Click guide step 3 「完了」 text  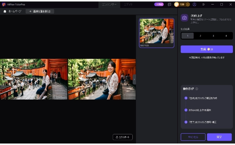203,122
